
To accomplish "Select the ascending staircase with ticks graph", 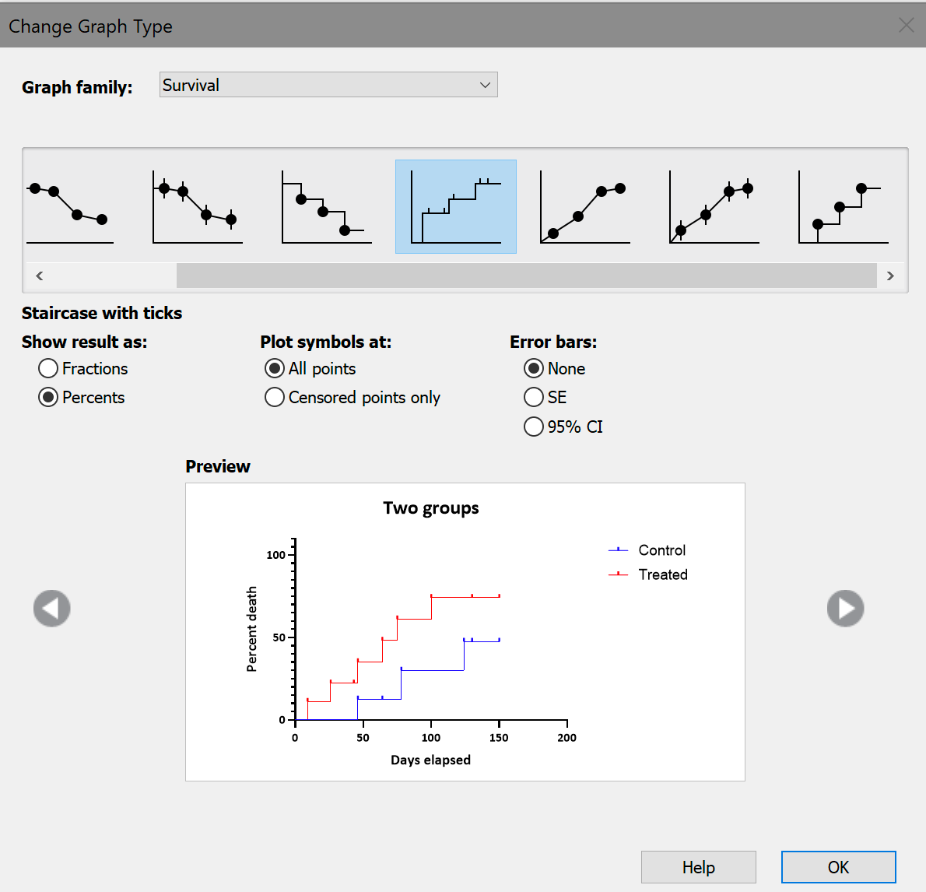I will coord(456,207).
